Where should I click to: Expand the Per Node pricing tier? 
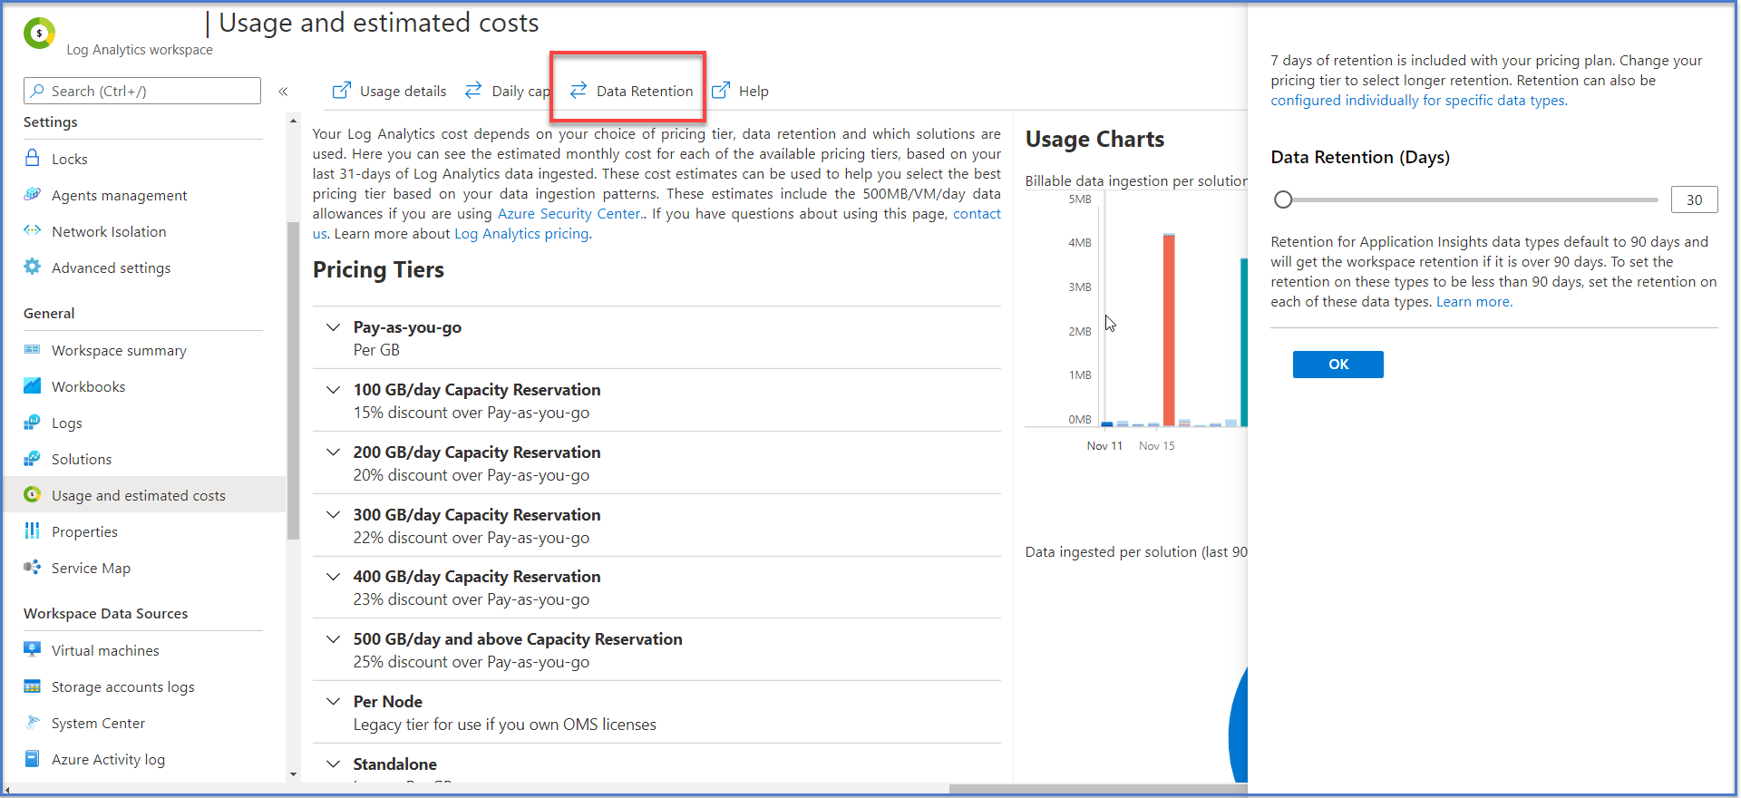(x=334, y=702)
